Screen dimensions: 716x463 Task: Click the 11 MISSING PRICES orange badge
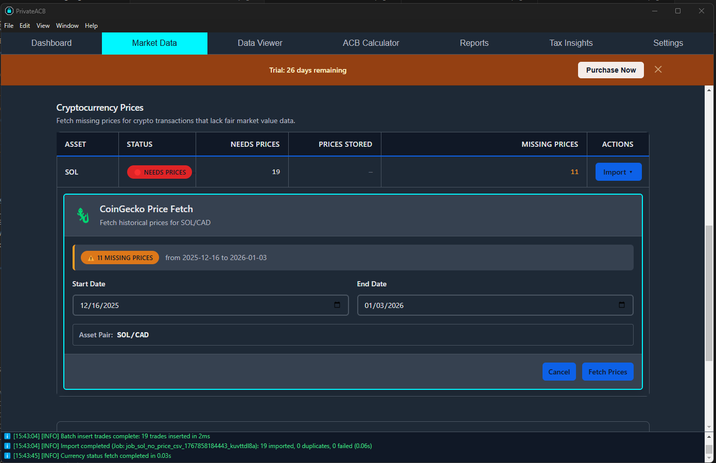(x=120, y=258)
